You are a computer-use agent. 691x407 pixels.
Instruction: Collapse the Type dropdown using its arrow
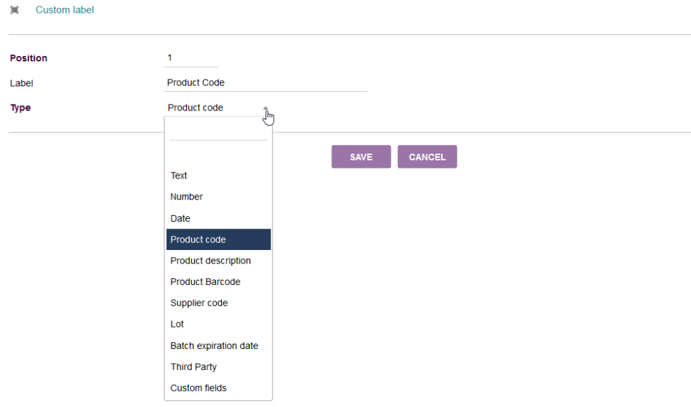coord(266,108)
